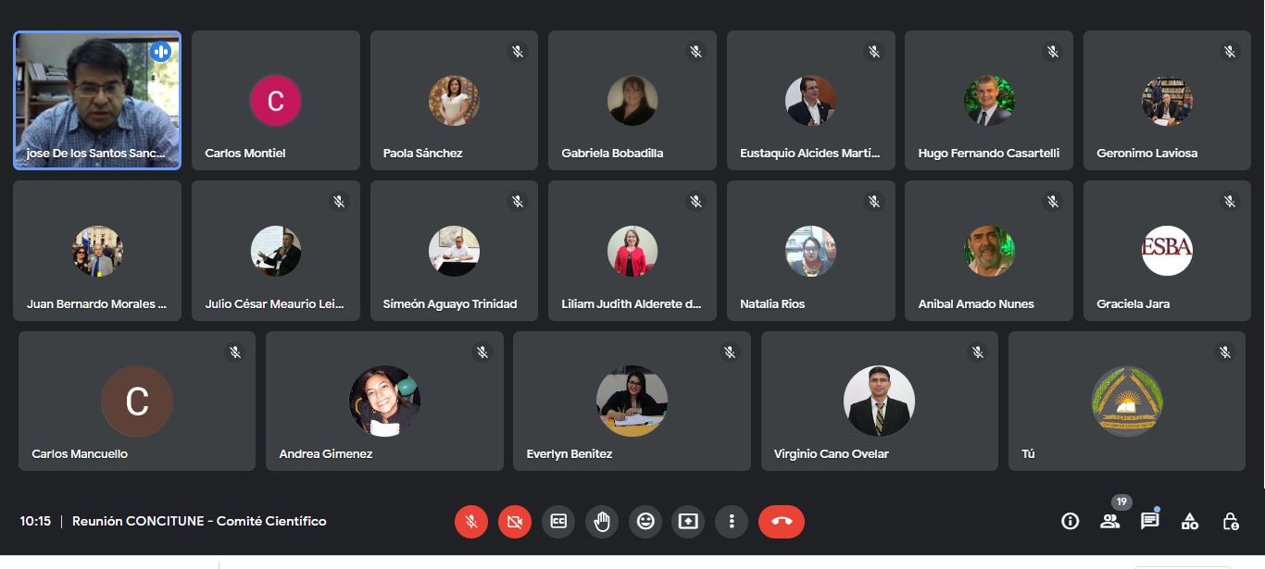This screenshot has width=1265, height=569.
Task: Open the chat panel icon
Action: pyautogui.click(x=1150, y=521)
